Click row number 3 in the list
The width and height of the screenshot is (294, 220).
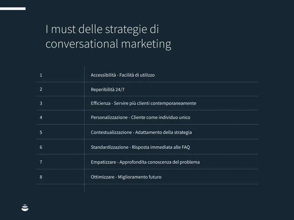pyautogui.click(x=41, y=103)
